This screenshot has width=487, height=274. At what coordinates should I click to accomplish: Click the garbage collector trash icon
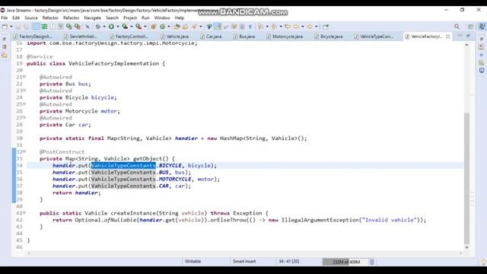[x=372, y=262]
